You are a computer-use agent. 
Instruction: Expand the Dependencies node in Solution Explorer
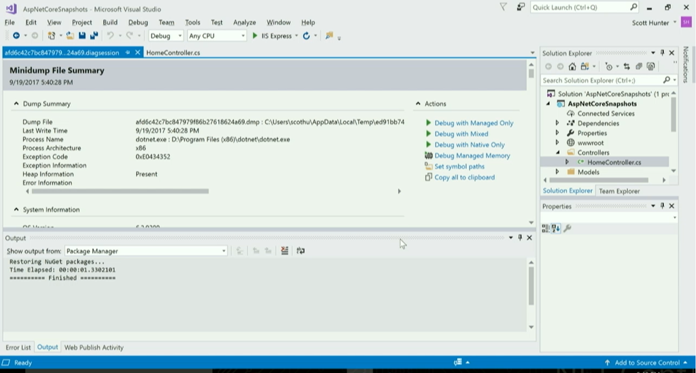pos(557,123)
